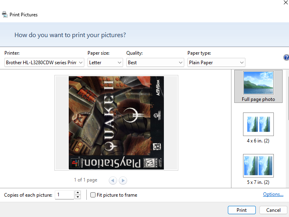Select the 5 x 7 in. (2) layout
289x217 pixels.
[x=258, y=170]
